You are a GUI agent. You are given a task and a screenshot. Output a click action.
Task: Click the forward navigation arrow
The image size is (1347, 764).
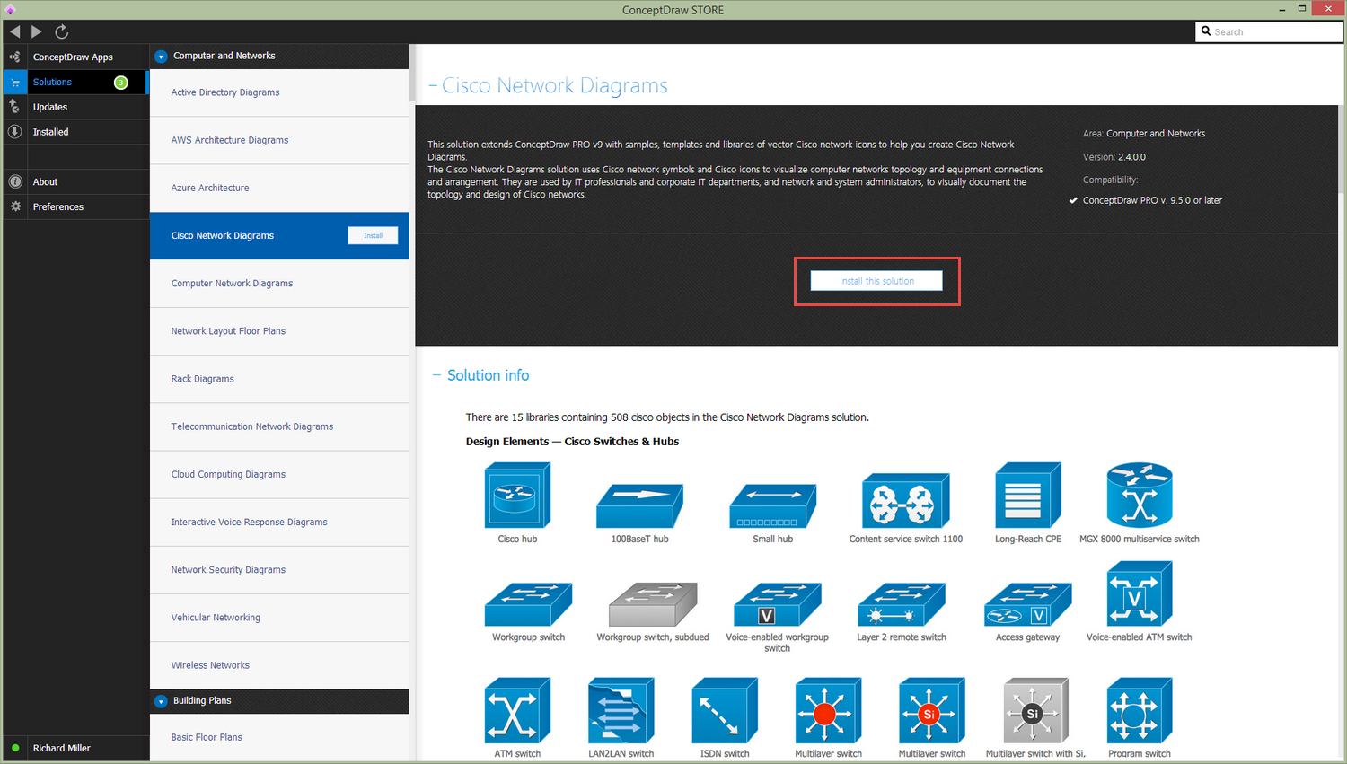tap(37, 31)
